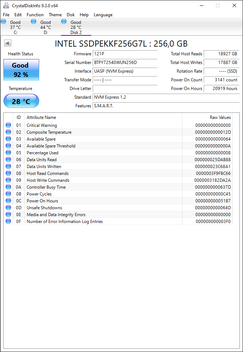
Task: Click status orb for Media and Data Integrity Errors
Action: point(8,214)
